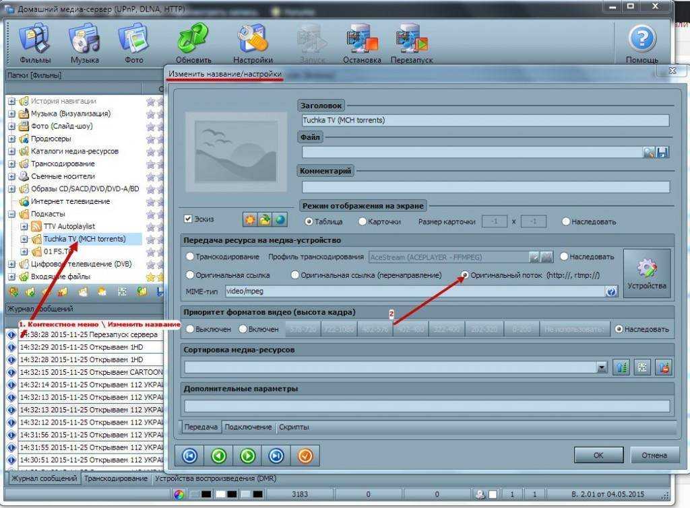Collapse the Подкасты tree node
Viewport: 690px width, 508px height.
(12, 214)
